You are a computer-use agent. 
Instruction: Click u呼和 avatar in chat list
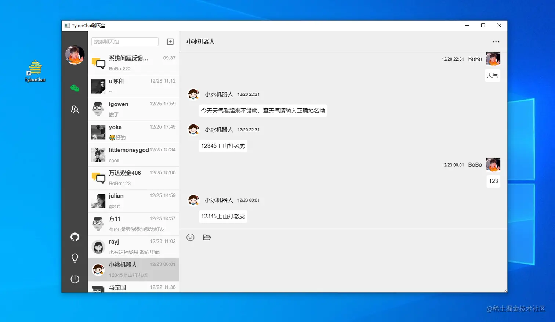(98, 86)
